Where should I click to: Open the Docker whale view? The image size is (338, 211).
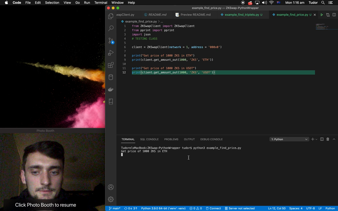point(111,89)
